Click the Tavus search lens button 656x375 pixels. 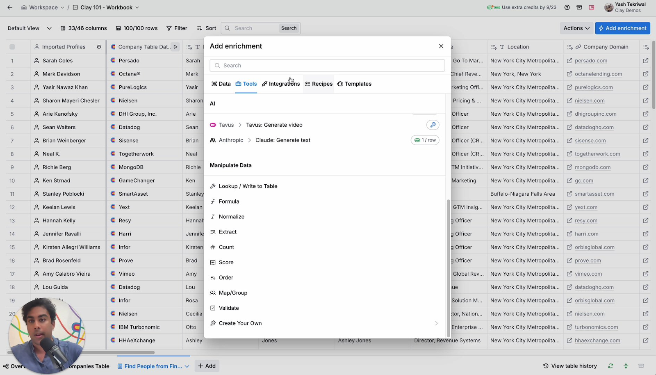433,125
